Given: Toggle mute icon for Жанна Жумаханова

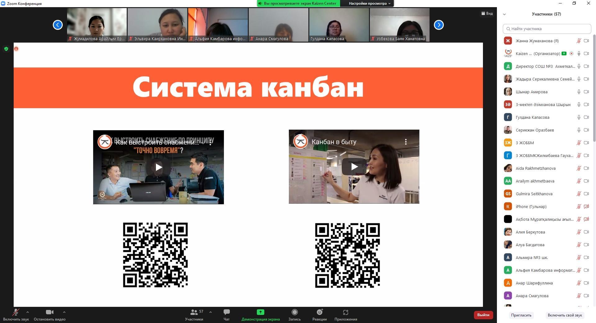Looking at the screenshot, I should pos(579,41).
